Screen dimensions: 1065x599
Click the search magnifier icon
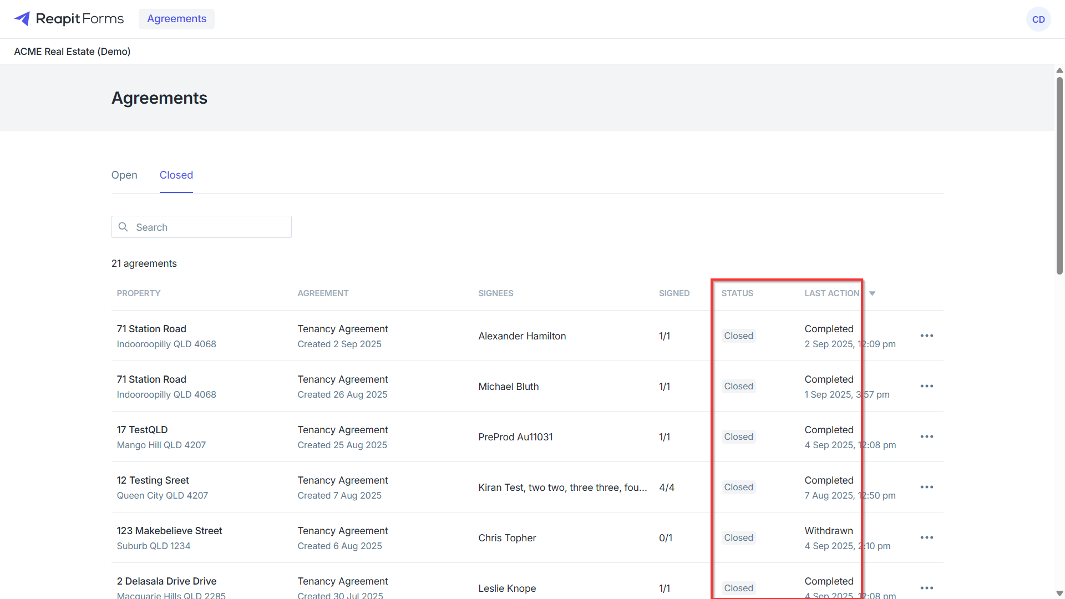tap(123, 227)
